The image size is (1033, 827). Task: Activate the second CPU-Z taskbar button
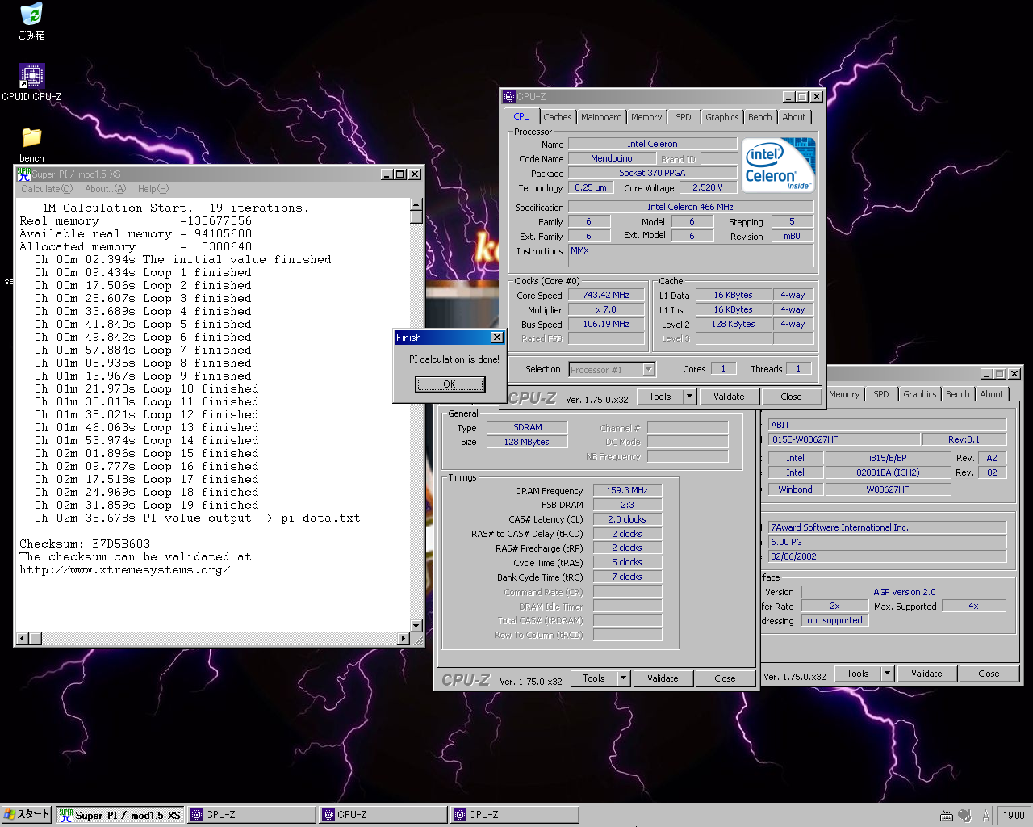[x=383, y=815]
